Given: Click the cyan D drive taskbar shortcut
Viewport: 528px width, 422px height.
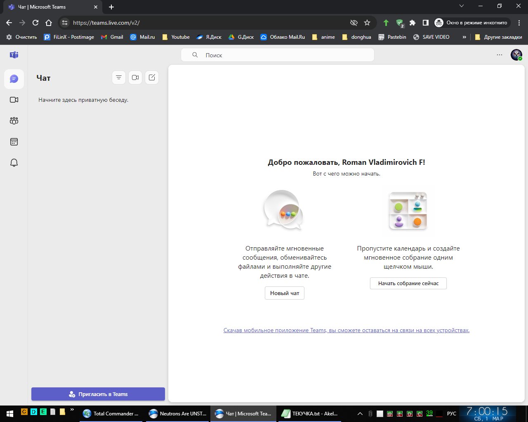Looking at the screenshot, I should point(34,411).
